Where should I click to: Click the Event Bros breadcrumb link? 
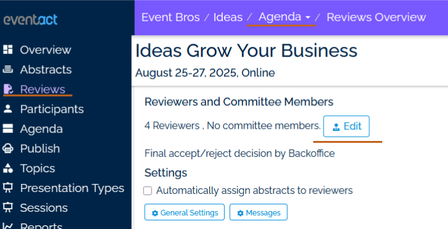[170, 17]
